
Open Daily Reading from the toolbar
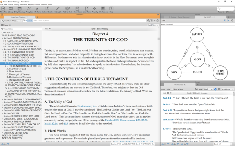point(19,9)
